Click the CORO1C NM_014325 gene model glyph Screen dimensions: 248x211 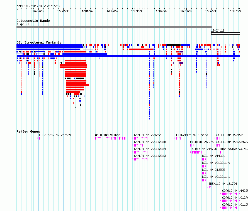(230, 194)
